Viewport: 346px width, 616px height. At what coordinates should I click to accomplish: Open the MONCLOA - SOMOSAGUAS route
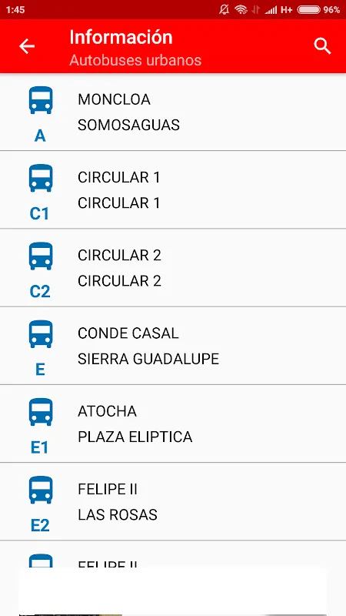point(173,112)
